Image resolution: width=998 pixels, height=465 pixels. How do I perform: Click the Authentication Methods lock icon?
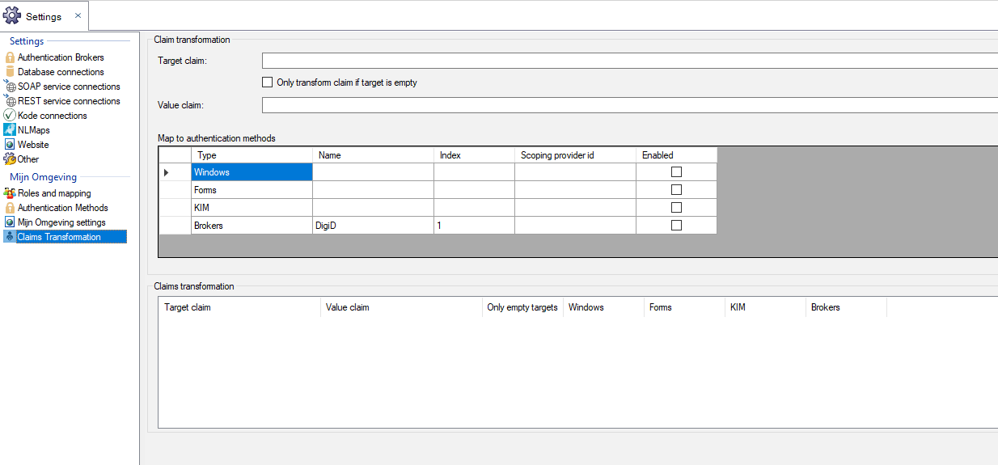point(10,208)
